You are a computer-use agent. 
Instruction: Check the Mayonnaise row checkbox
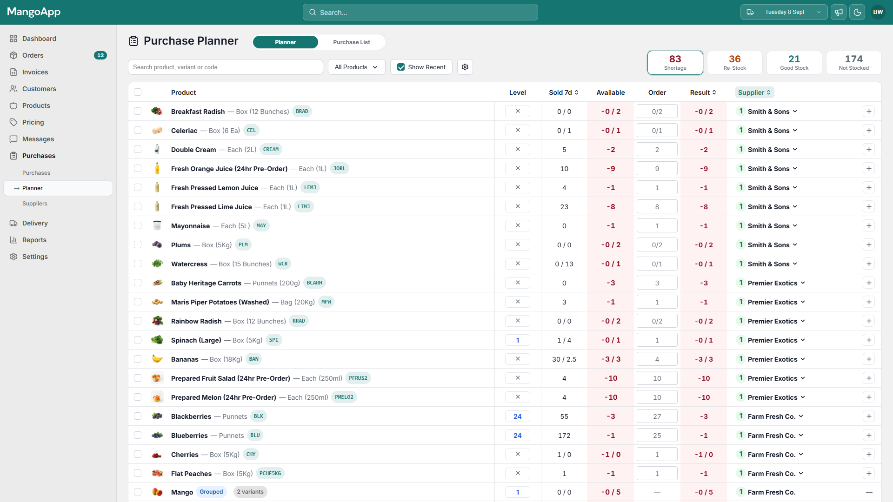(138, 225)
